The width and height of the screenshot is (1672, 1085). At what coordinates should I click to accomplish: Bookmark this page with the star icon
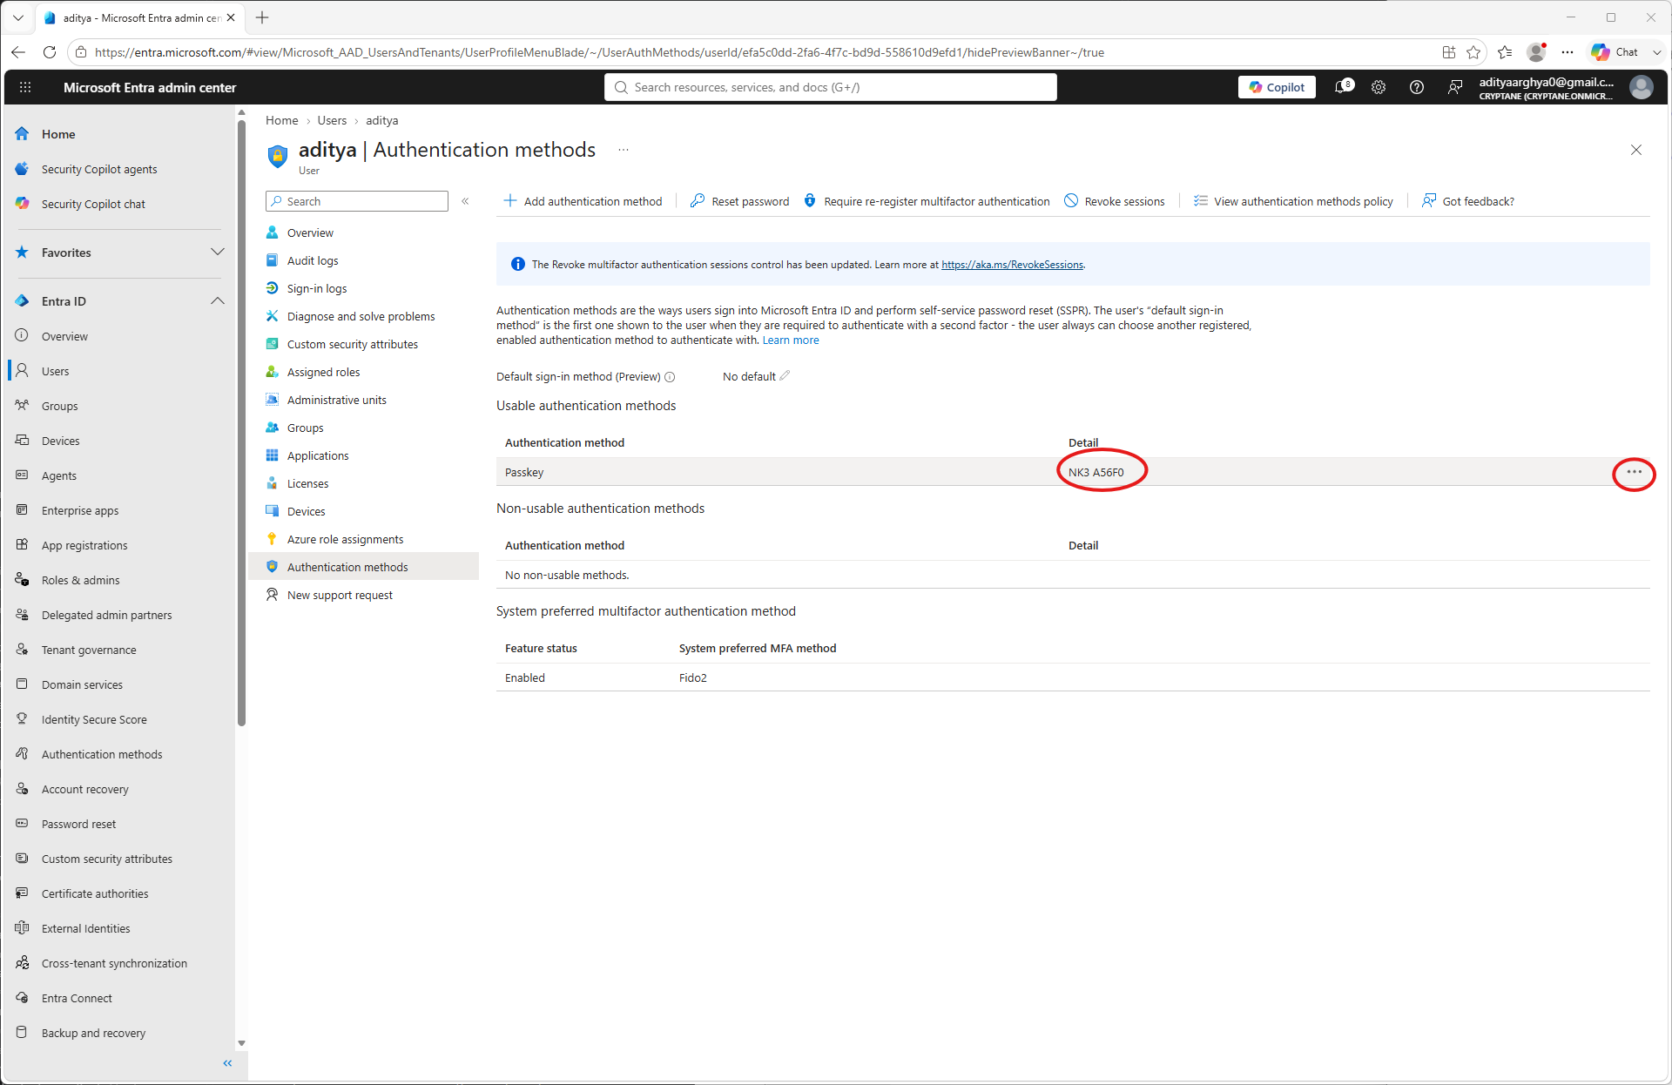pos(1473,52)
